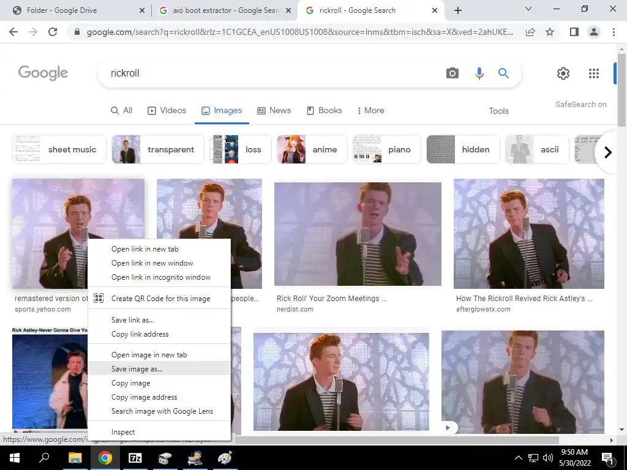The image size is (627, 470).
Task: Open the nerdist.com Rick Roll Zoom Meetings image
Action: (x=358, y=234)
